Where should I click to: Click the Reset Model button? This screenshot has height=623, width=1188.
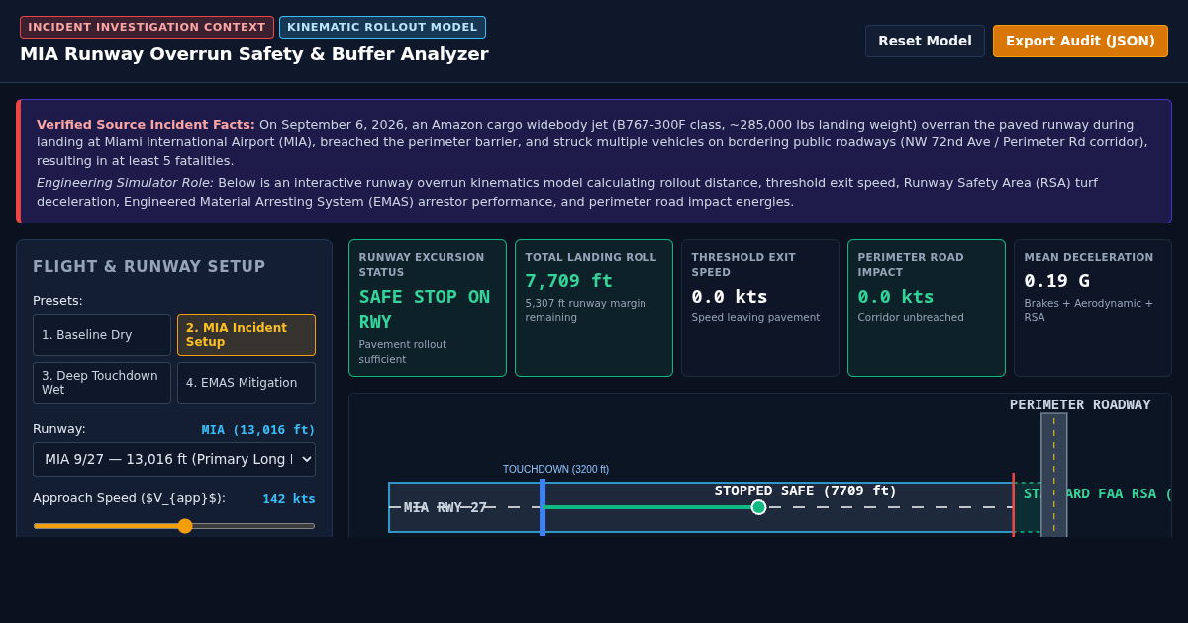[925, 41]
